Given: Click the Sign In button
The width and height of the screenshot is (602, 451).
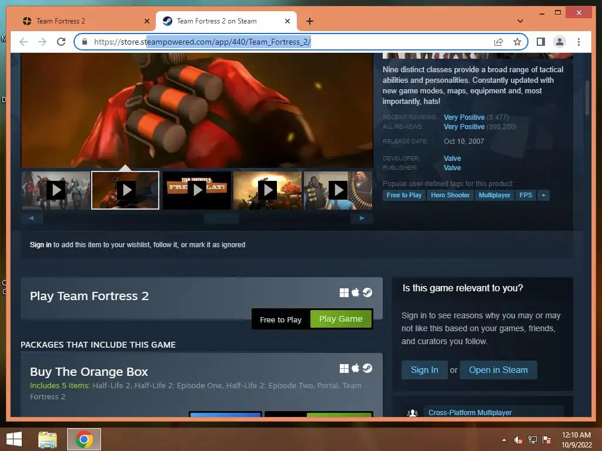Looking at the screenshot, I should pyautogui.click(x=424, y=370).
